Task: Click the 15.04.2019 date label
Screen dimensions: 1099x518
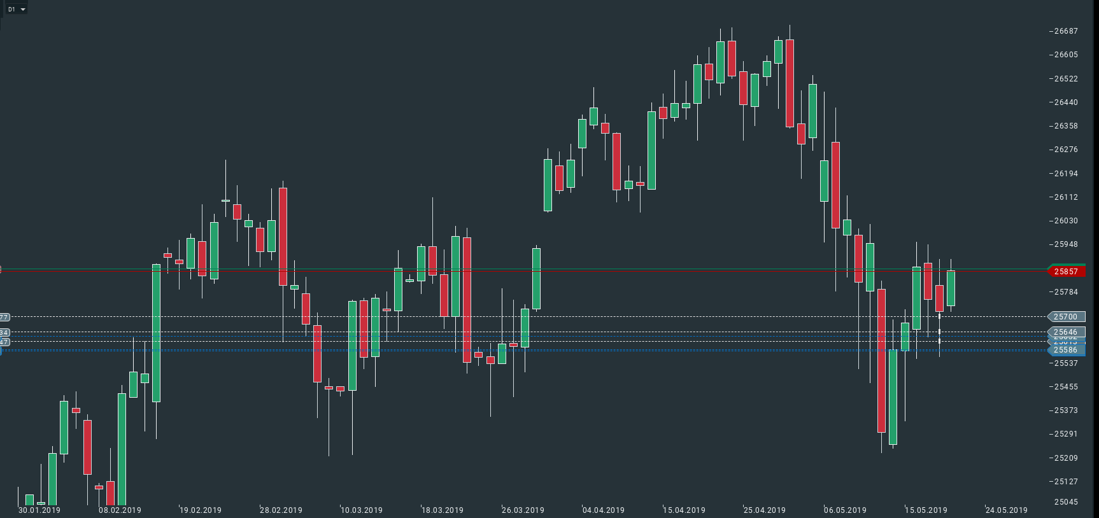Action: point(684,510)
